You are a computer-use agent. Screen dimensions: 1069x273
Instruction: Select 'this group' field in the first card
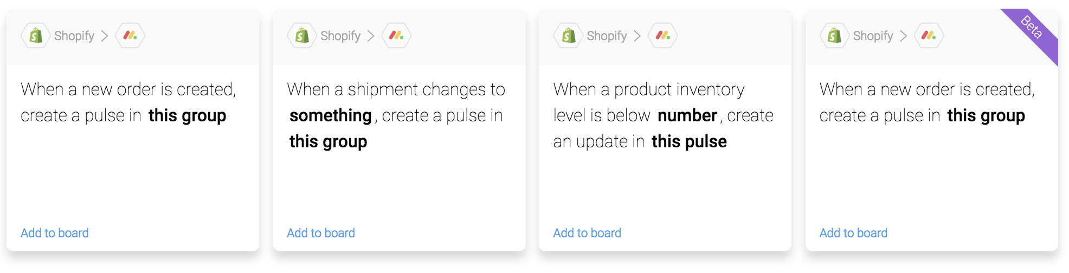188,116
